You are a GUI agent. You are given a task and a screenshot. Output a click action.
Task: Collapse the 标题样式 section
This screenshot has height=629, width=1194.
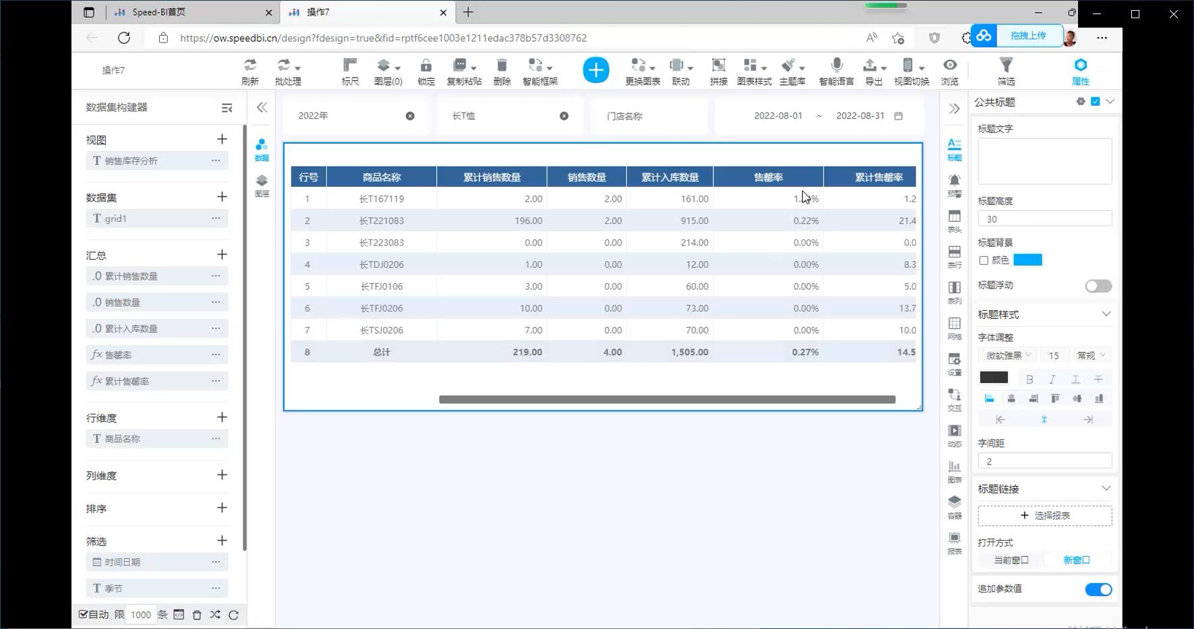click(x=1106, y=314)
